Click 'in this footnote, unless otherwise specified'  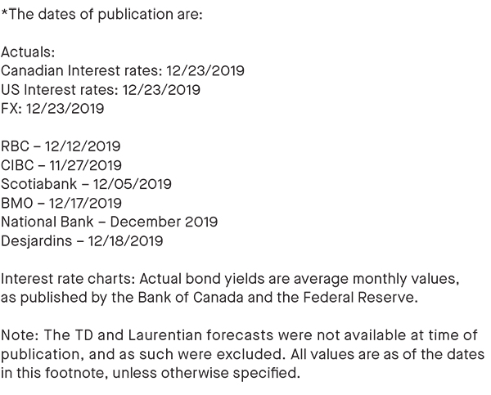tap(151, 373)
